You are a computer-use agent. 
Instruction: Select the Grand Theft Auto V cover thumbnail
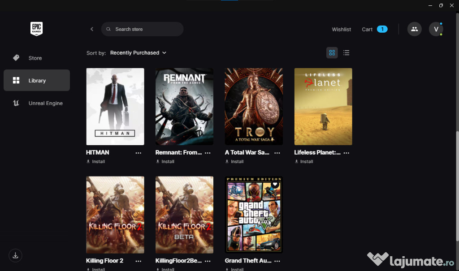[254, 215]
